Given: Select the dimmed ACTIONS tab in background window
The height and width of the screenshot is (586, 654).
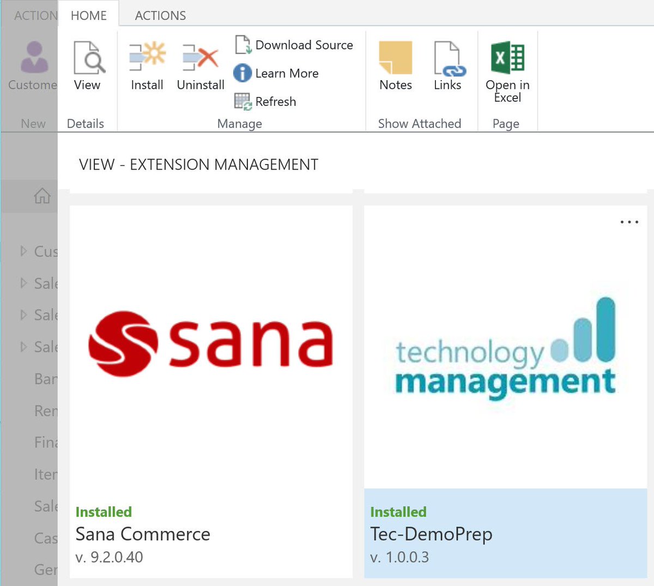Looking at the screenshot, I should 35,15.
